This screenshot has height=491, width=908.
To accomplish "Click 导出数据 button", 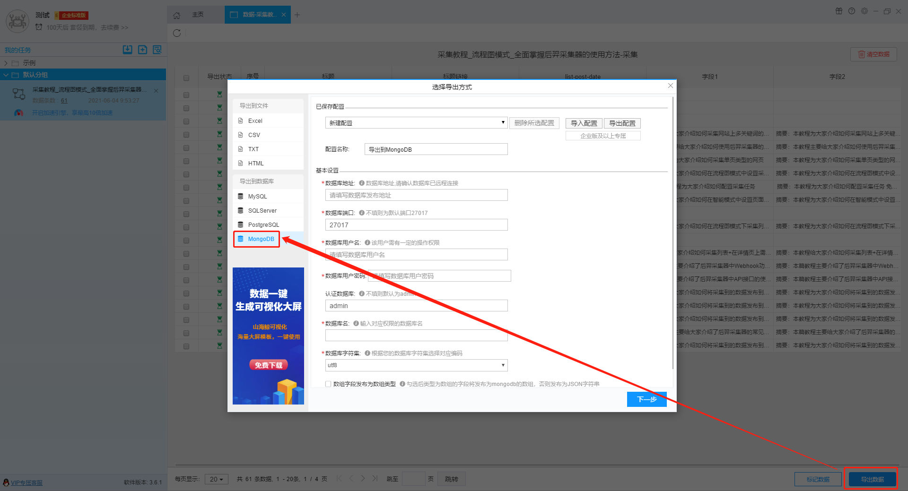I will tap(872, 479).
